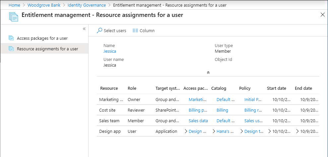Click the Select users magnifier icon
Image resolution: width=328 pixels, height=157 pixels.
pyautogui.click(x=99, y=30)
